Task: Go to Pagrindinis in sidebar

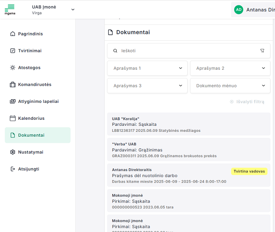Action: pyautogui.click(x=30, y=34)
